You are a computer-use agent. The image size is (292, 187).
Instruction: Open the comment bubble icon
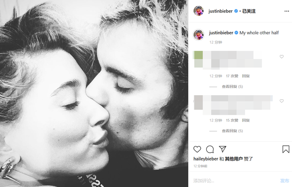click(x=210, y=149)
